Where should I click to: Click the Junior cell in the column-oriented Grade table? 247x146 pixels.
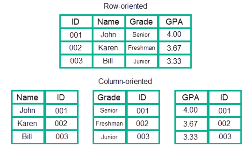[109, 137]
